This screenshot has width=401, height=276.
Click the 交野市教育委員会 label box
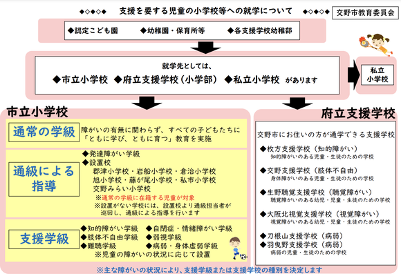(x=365, y=13)
